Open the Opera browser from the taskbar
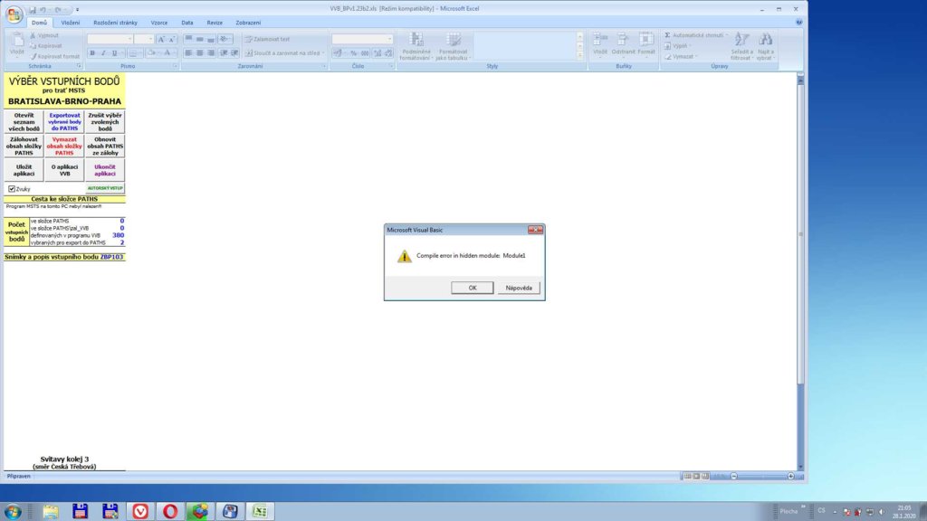The height and width of the screenshot is (521, 927). (169, 512)
